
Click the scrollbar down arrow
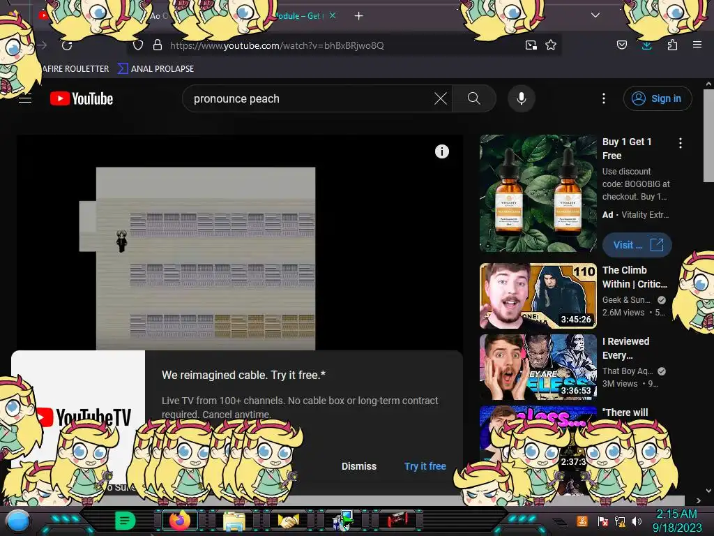pyautogui.click(x=708, y=491)
